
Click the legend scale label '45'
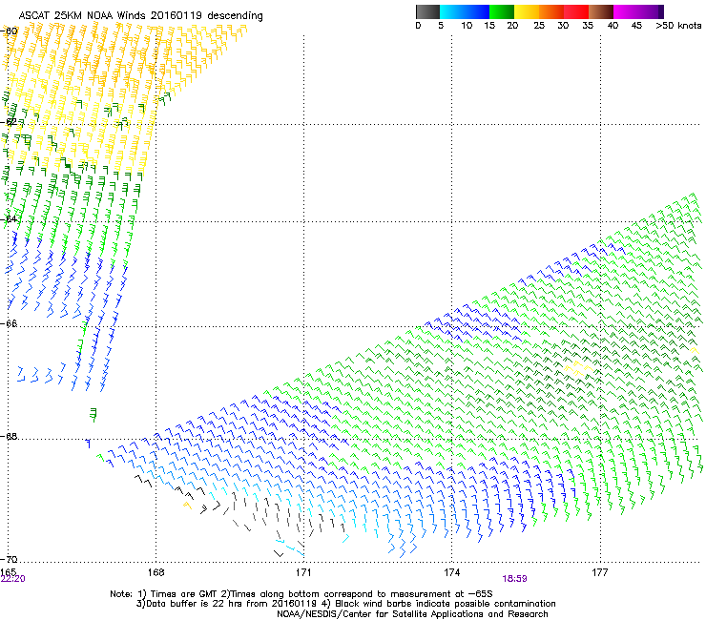pos(636,26)
